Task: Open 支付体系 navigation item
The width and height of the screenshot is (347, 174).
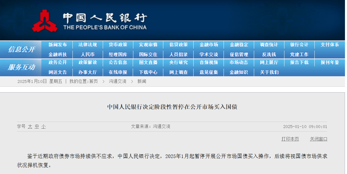Action: [330, 45]
